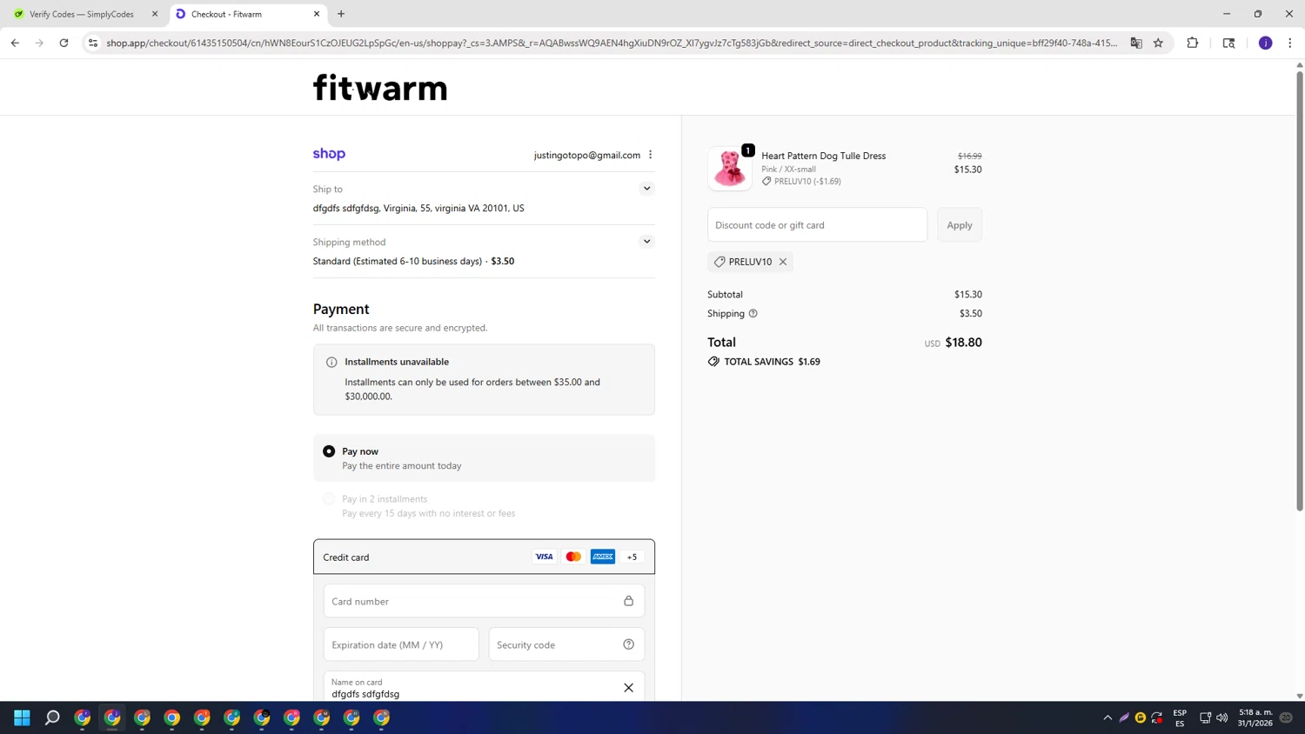Focus the Security code field
The width and height of the screenshot is (1305, 734).
tap(566, 644)
